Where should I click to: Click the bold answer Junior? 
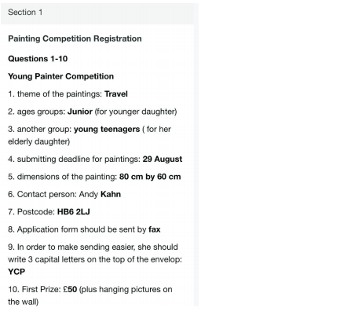80,112
